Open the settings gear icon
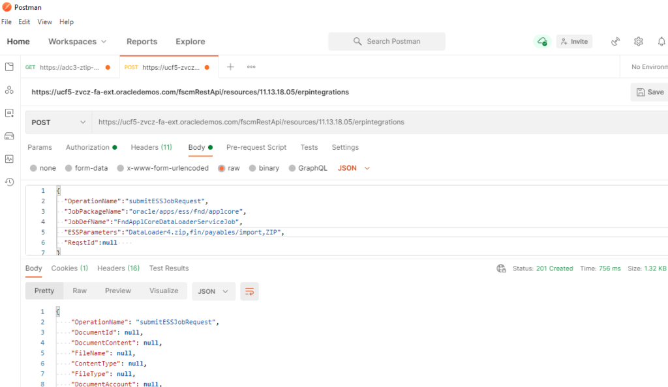This screenshot has height=387, width=668. [x=638, y=41]
